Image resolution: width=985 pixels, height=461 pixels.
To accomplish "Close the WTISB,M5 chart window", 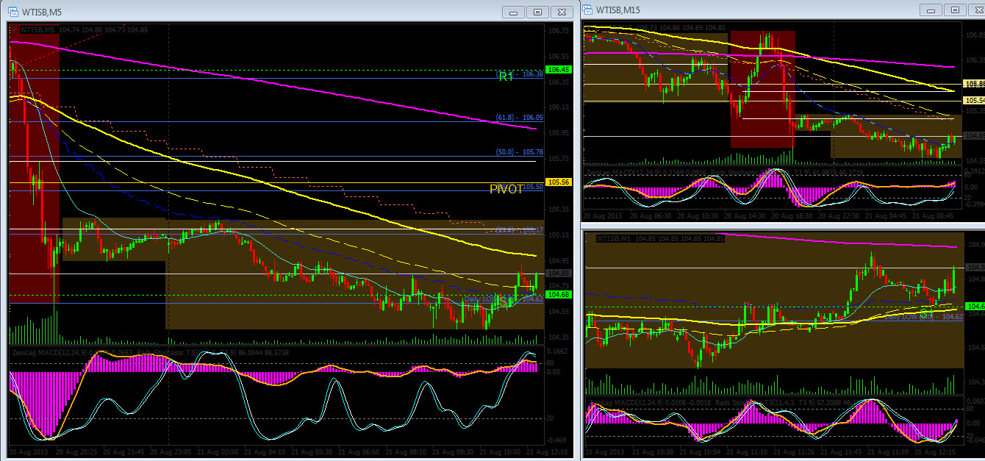I will coord(562,11).
